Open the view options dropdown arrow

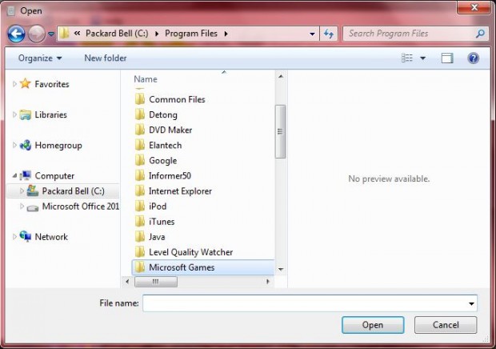(x=422, y=58)
